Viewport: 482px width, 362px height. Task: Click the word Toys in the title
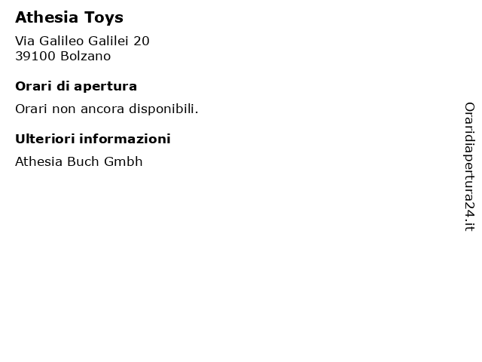coord(104,18)
